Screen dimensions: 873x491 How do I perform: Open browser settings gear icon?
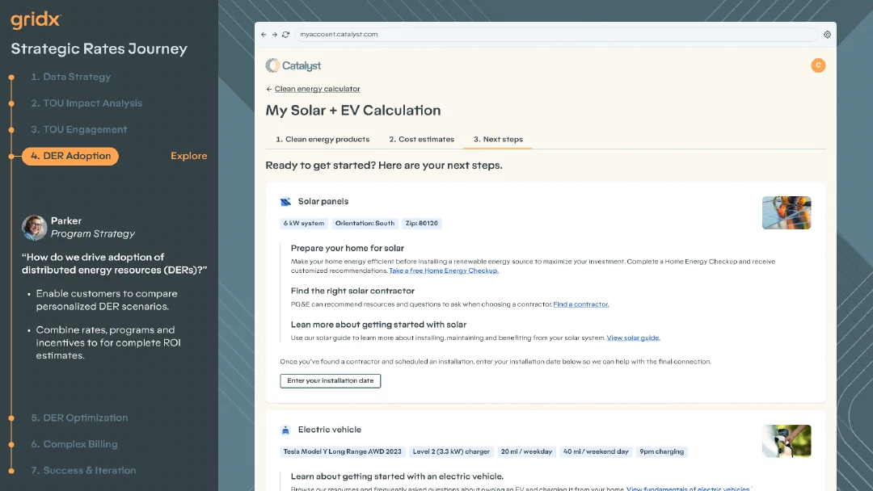(x=828, y=35)
